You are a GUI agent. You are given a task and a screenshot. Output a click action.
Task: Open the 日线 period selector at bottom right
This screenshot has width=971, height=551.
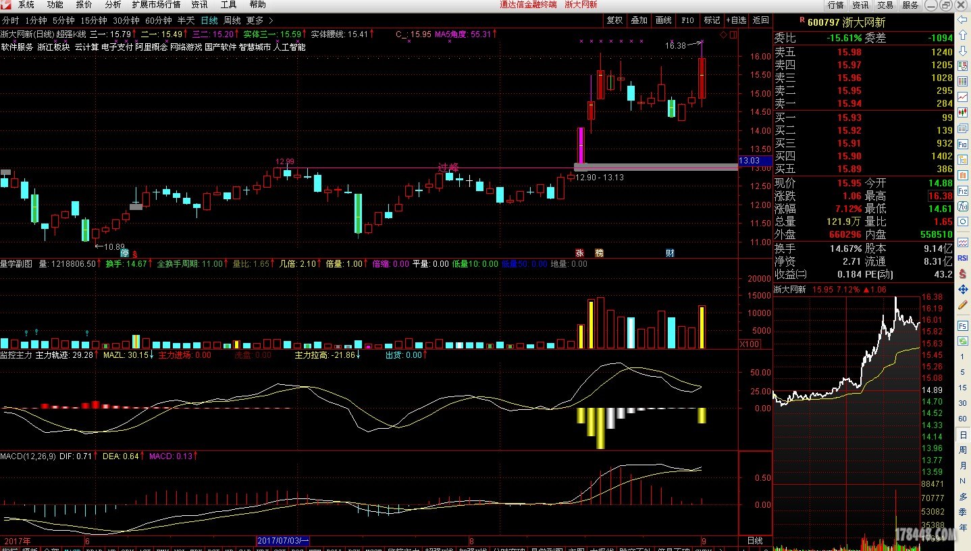(755, 541)
